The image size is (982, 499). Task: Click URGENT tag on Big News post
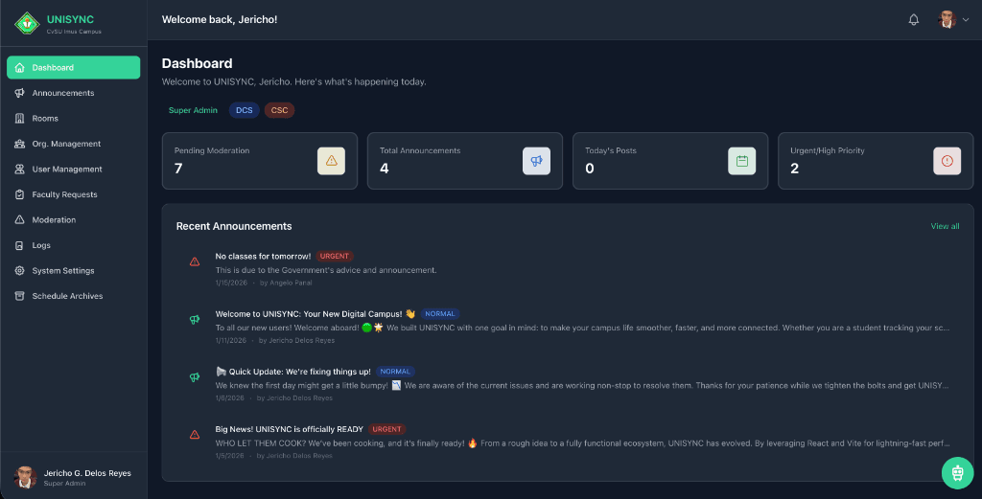[386, 429]
